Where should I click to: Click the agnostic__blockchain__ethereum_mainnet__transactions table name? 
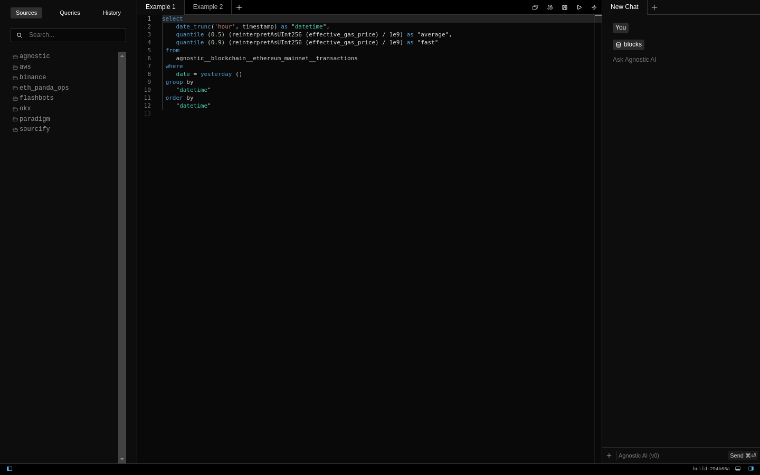click(x=267, y=58)
